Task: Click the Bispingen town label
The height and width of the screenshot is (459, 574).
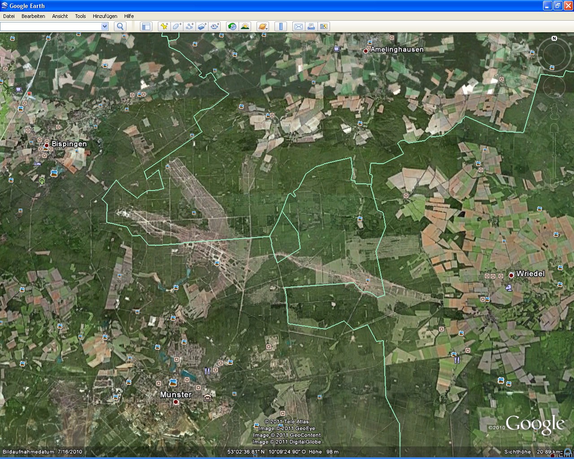Action: (69, 144)
